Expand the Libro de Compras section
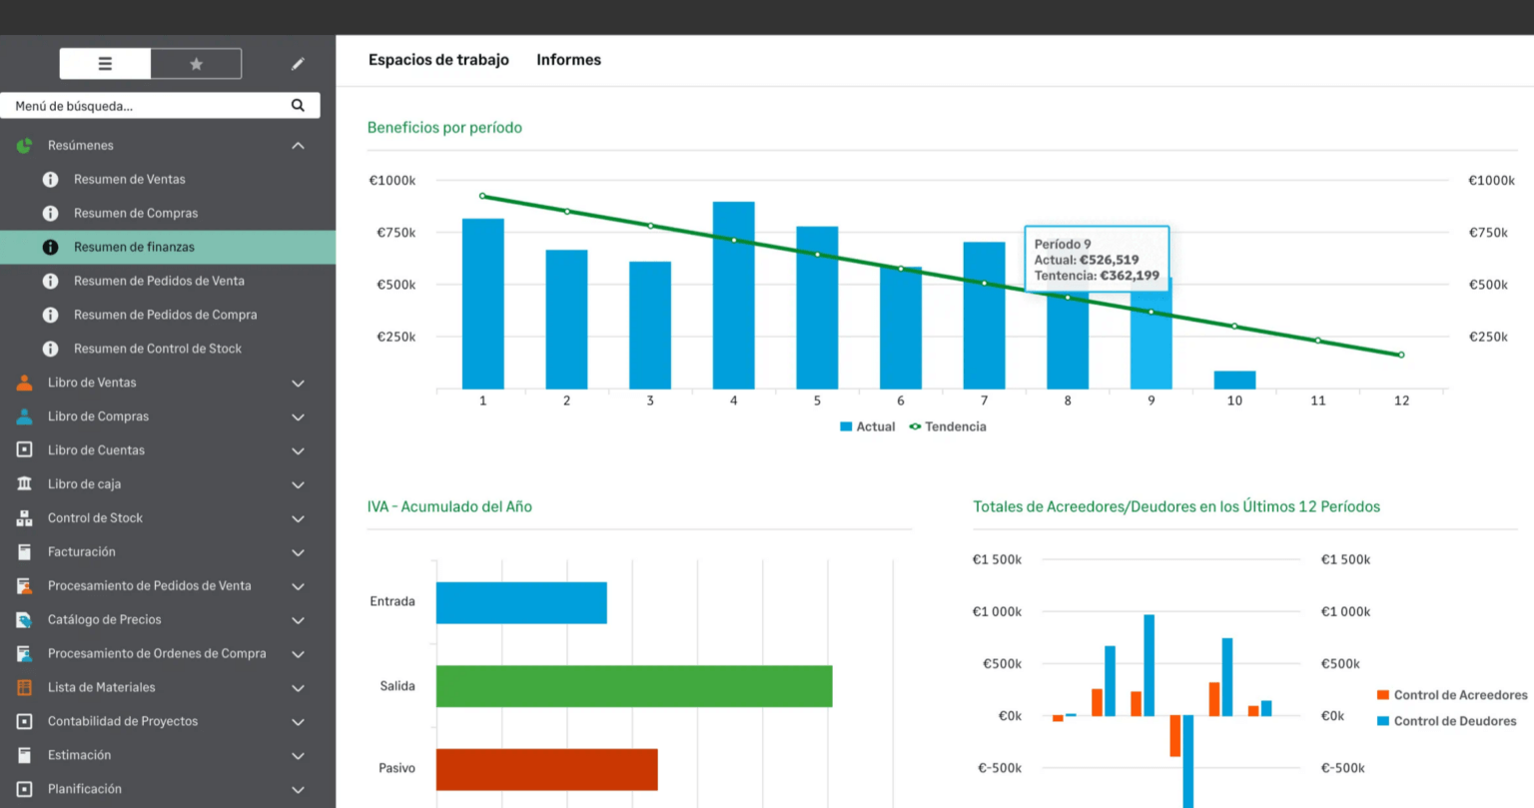This screenshot has height=808, width=1534. coord(298,417)
